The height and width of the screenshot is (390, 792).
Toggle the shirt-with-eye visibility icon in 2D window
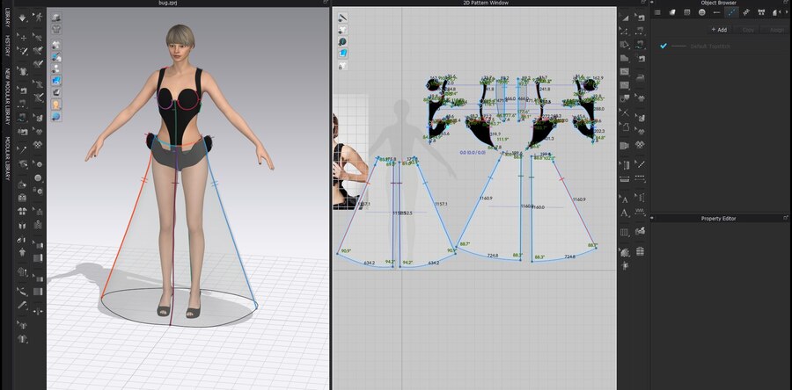pyautogui.click(x=342, y=30)
